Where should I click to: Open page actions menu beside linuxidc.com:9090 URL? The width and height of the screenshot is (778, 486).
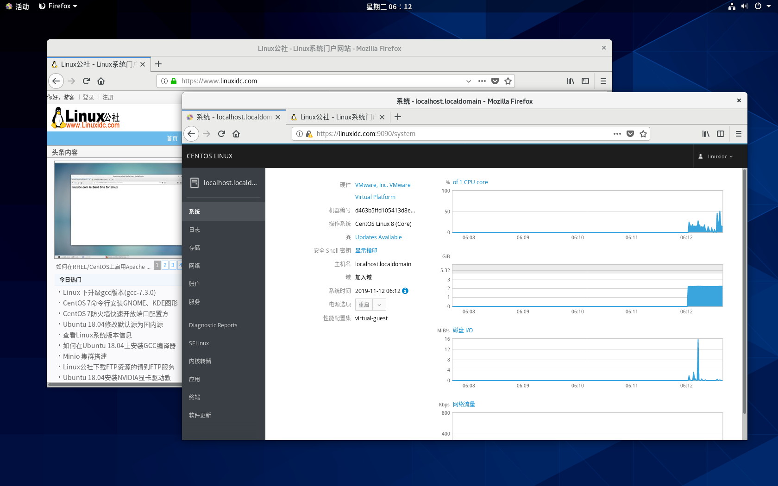[x=617, y=134]
